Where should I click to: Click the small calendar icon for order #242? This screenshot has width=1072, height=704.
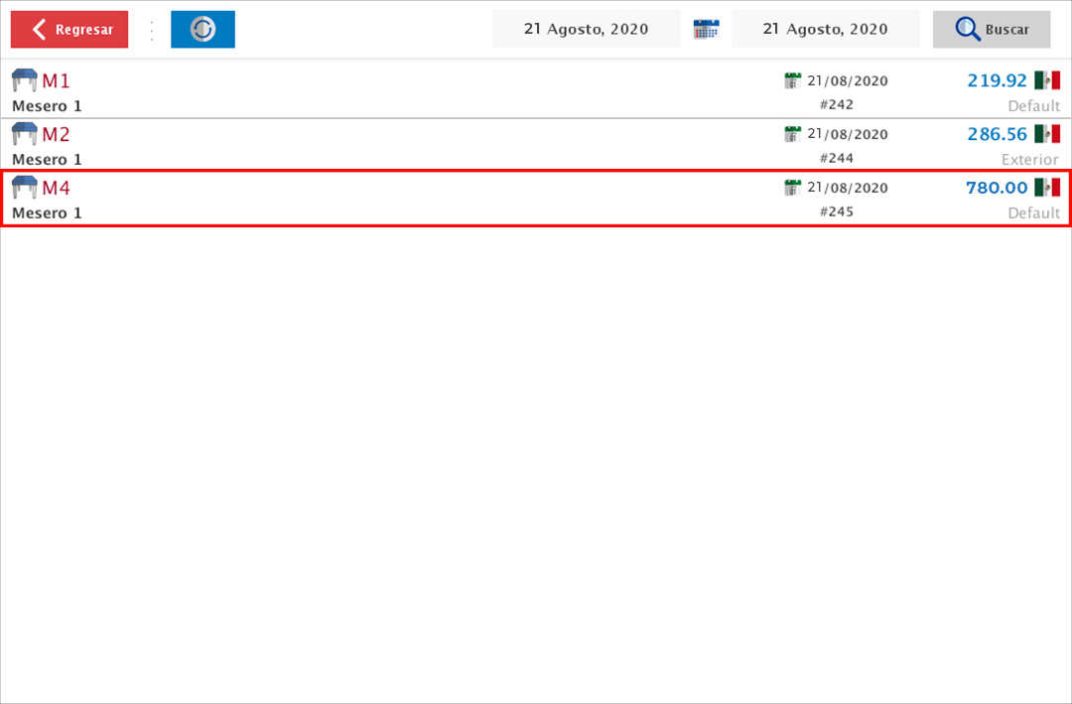(792, 80)
